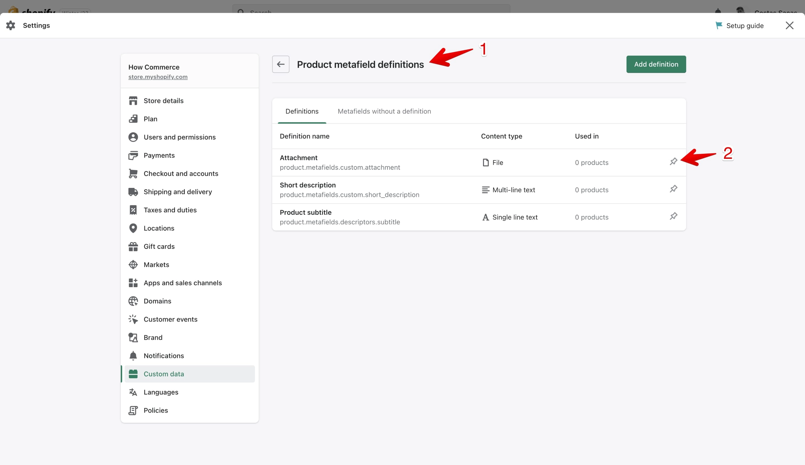Open Metafields without a definition tab
Image resolution: width=805 pixels, height=465 pixels.
(x=384, y=111)
